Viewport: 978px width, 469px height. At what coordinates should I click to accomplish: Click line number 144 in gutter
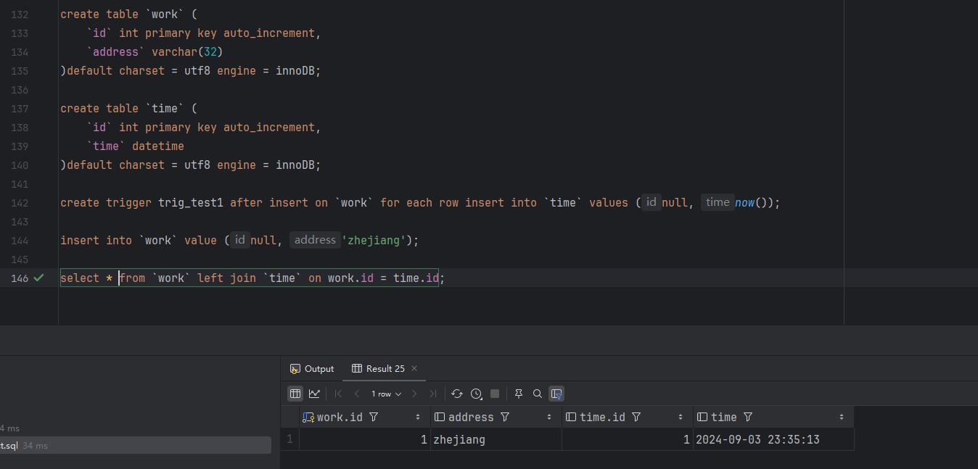[x=20, y=241]
